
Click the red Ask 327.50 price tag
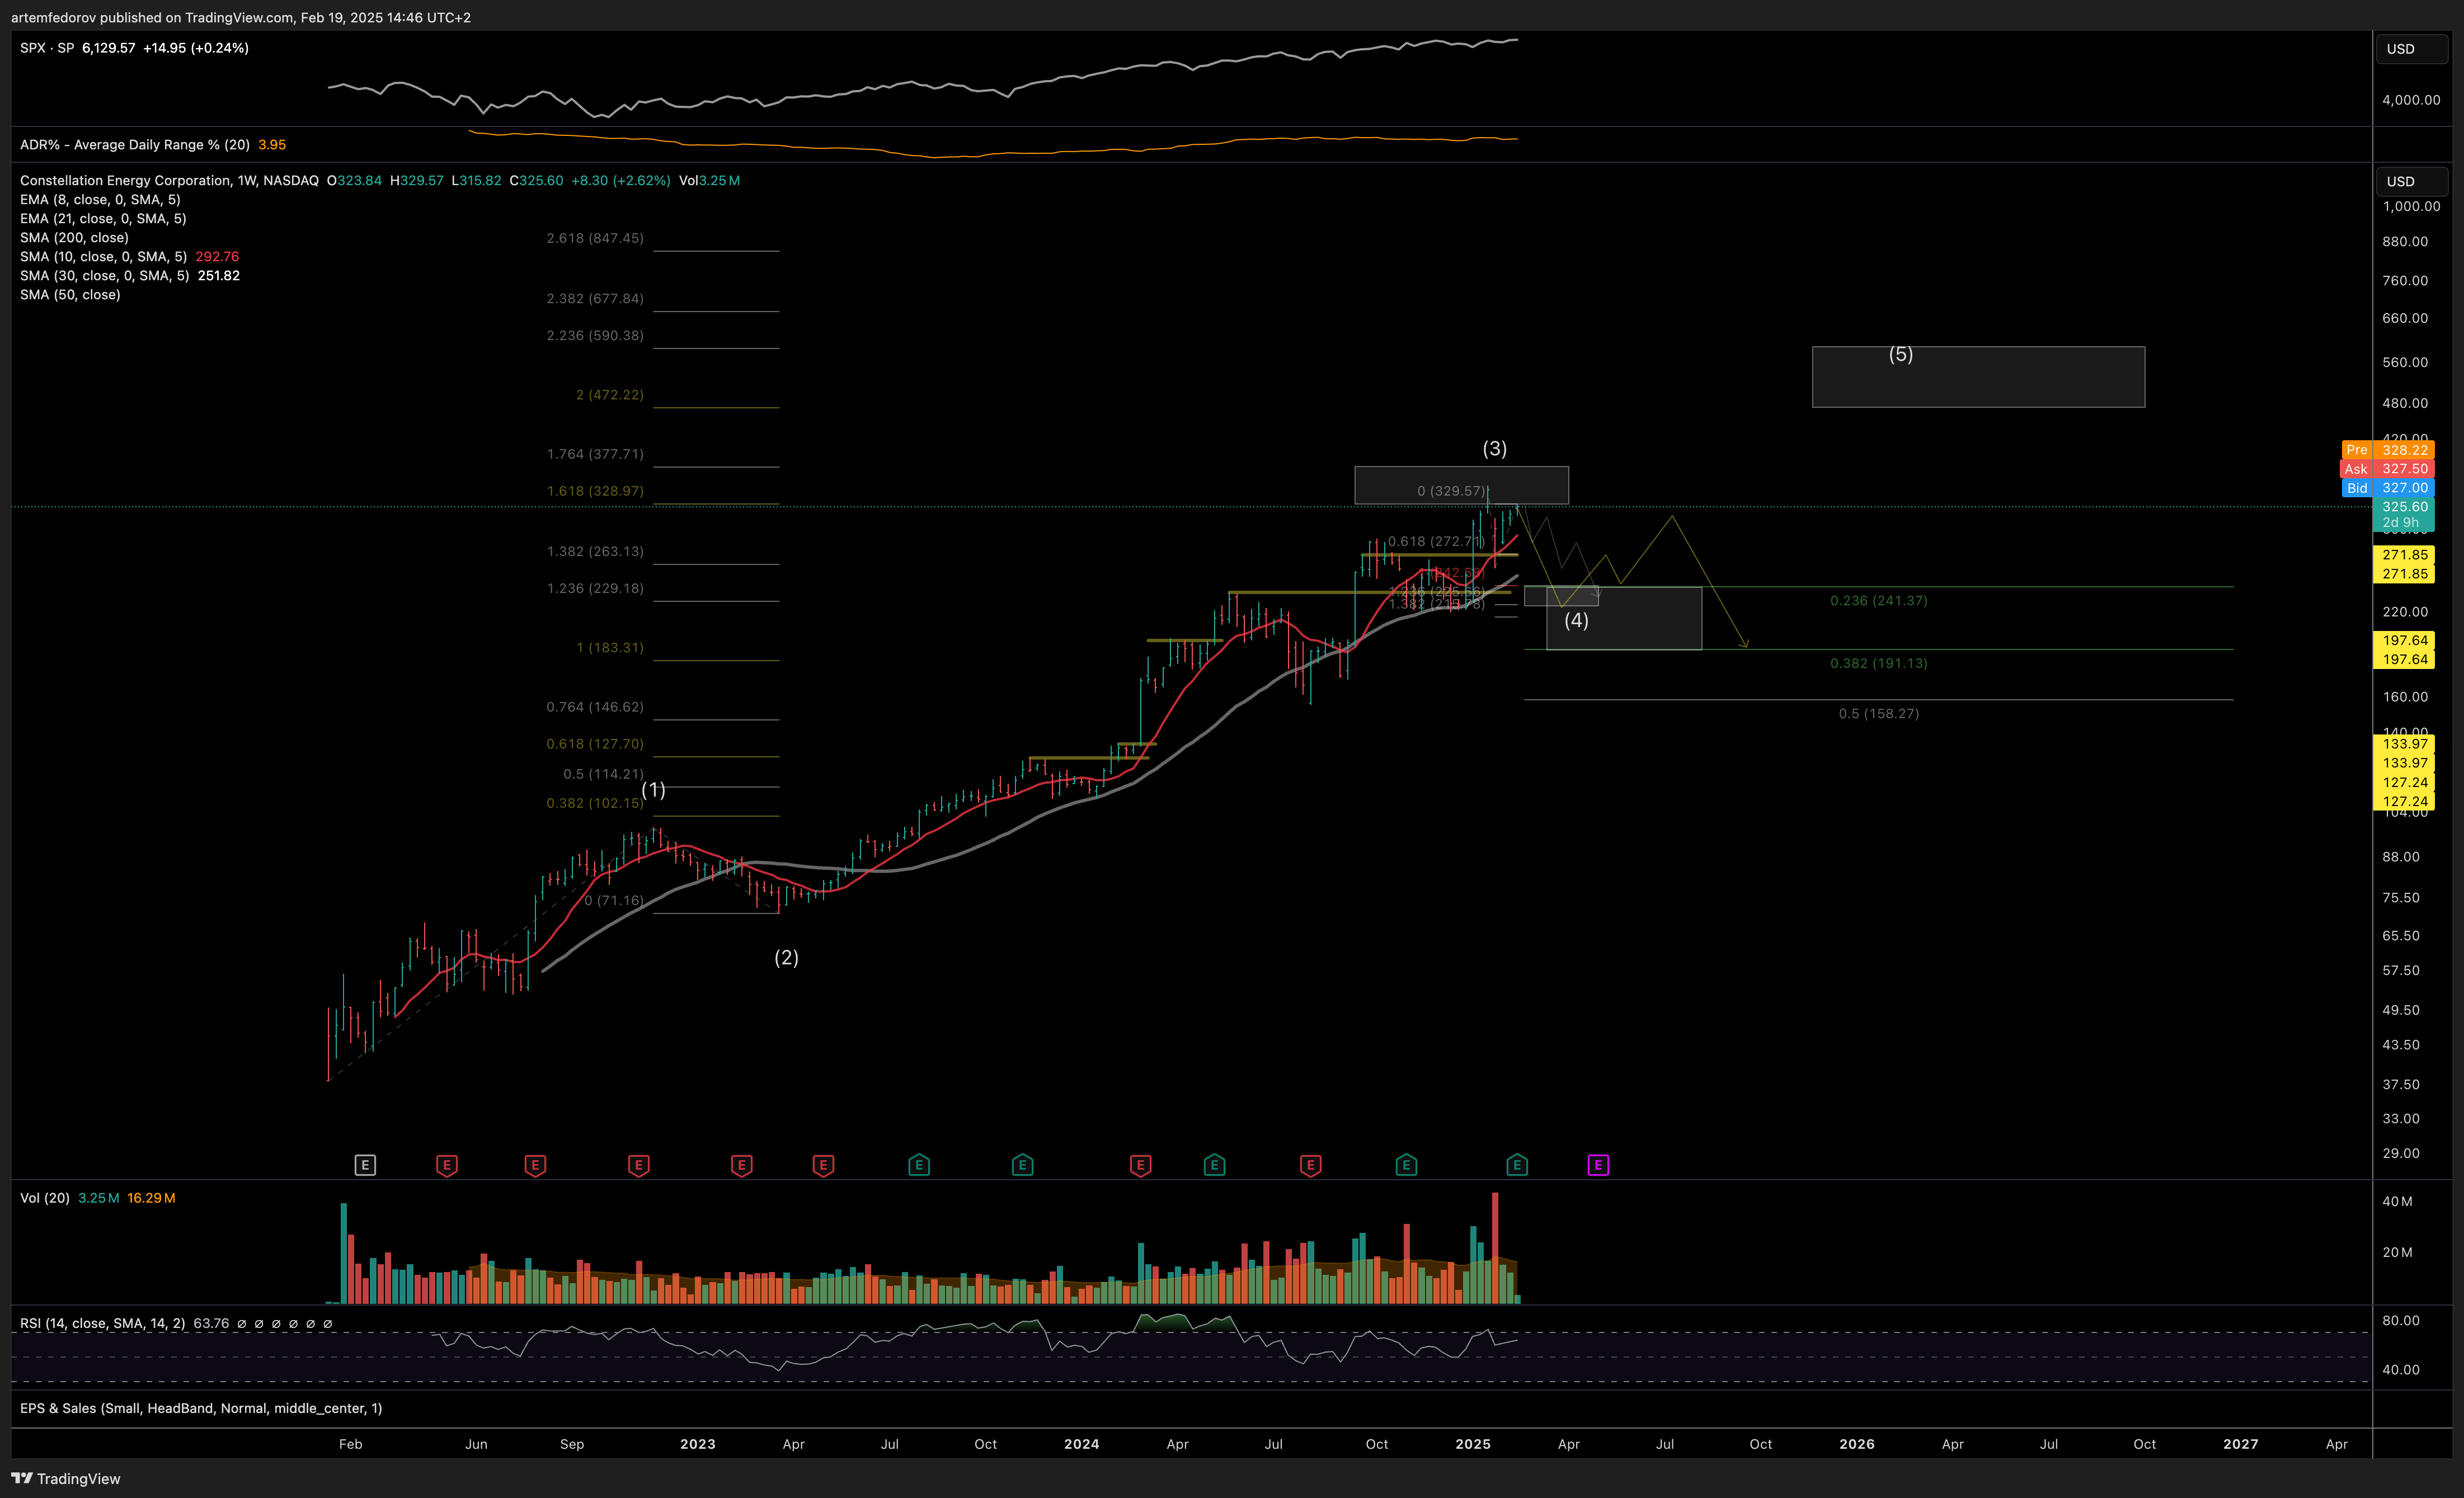[2388, 469]
